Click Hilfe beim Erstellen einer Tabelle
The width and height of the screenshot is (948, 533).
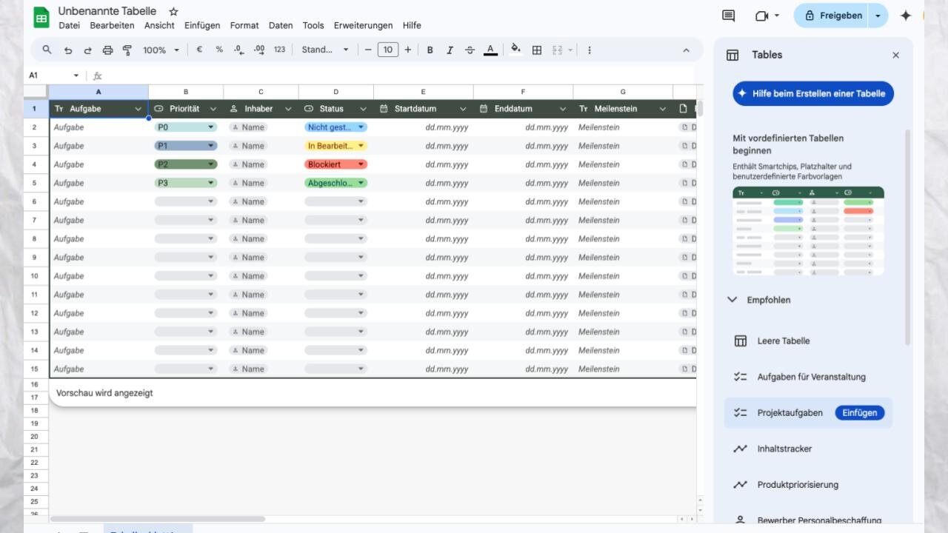[x=812, y=94]
